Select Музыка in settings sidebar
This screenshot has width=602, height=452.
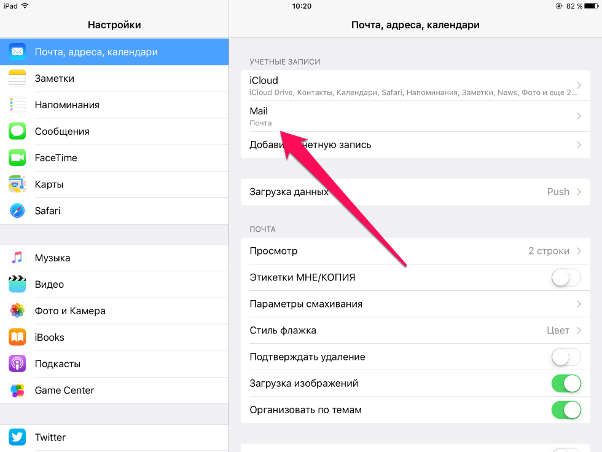[x=114, y=258]
